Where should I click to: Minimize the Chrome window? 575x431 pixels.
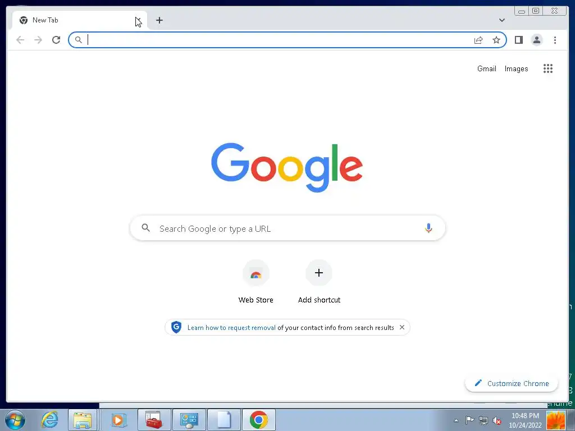click(522, 11)
